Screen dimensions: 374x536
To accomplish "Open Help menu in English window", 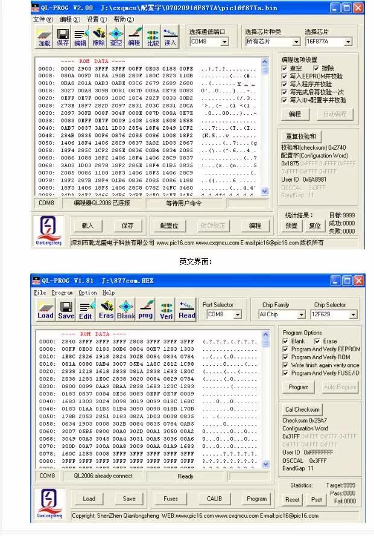I will [x=109, y=293].
